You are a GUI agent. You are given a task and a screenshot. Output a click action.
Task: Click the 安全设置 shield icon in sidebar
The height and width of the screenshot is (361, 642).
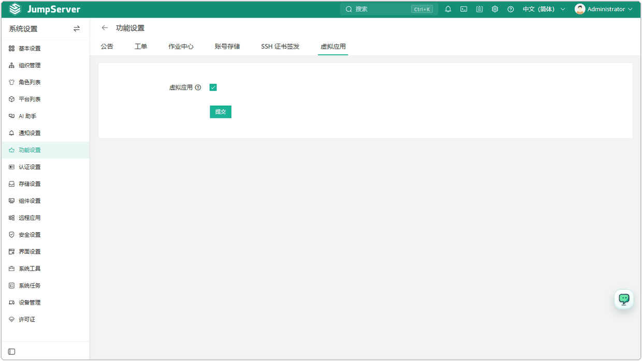pos(11,235)
